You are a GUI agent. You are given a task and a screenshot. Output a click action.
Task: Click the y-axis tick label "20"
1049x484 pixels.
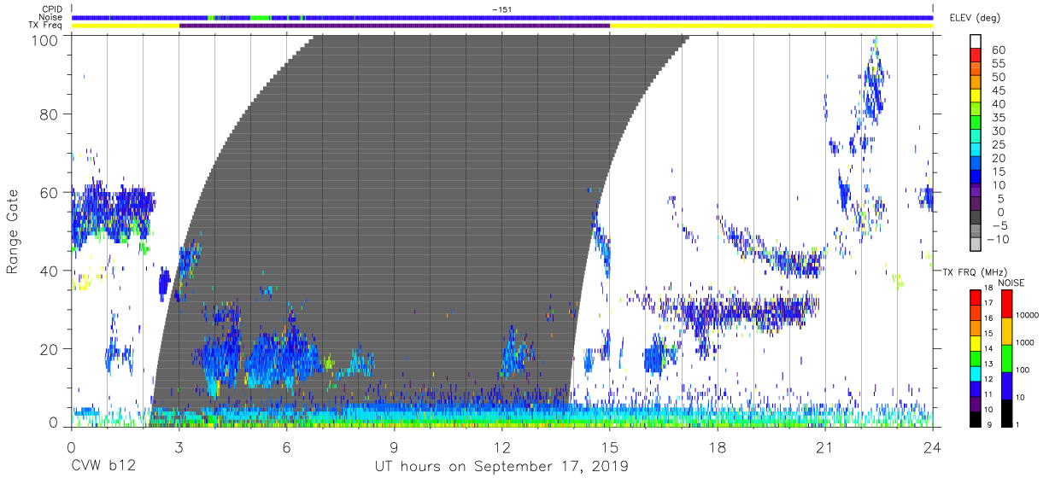click(50, 349)
